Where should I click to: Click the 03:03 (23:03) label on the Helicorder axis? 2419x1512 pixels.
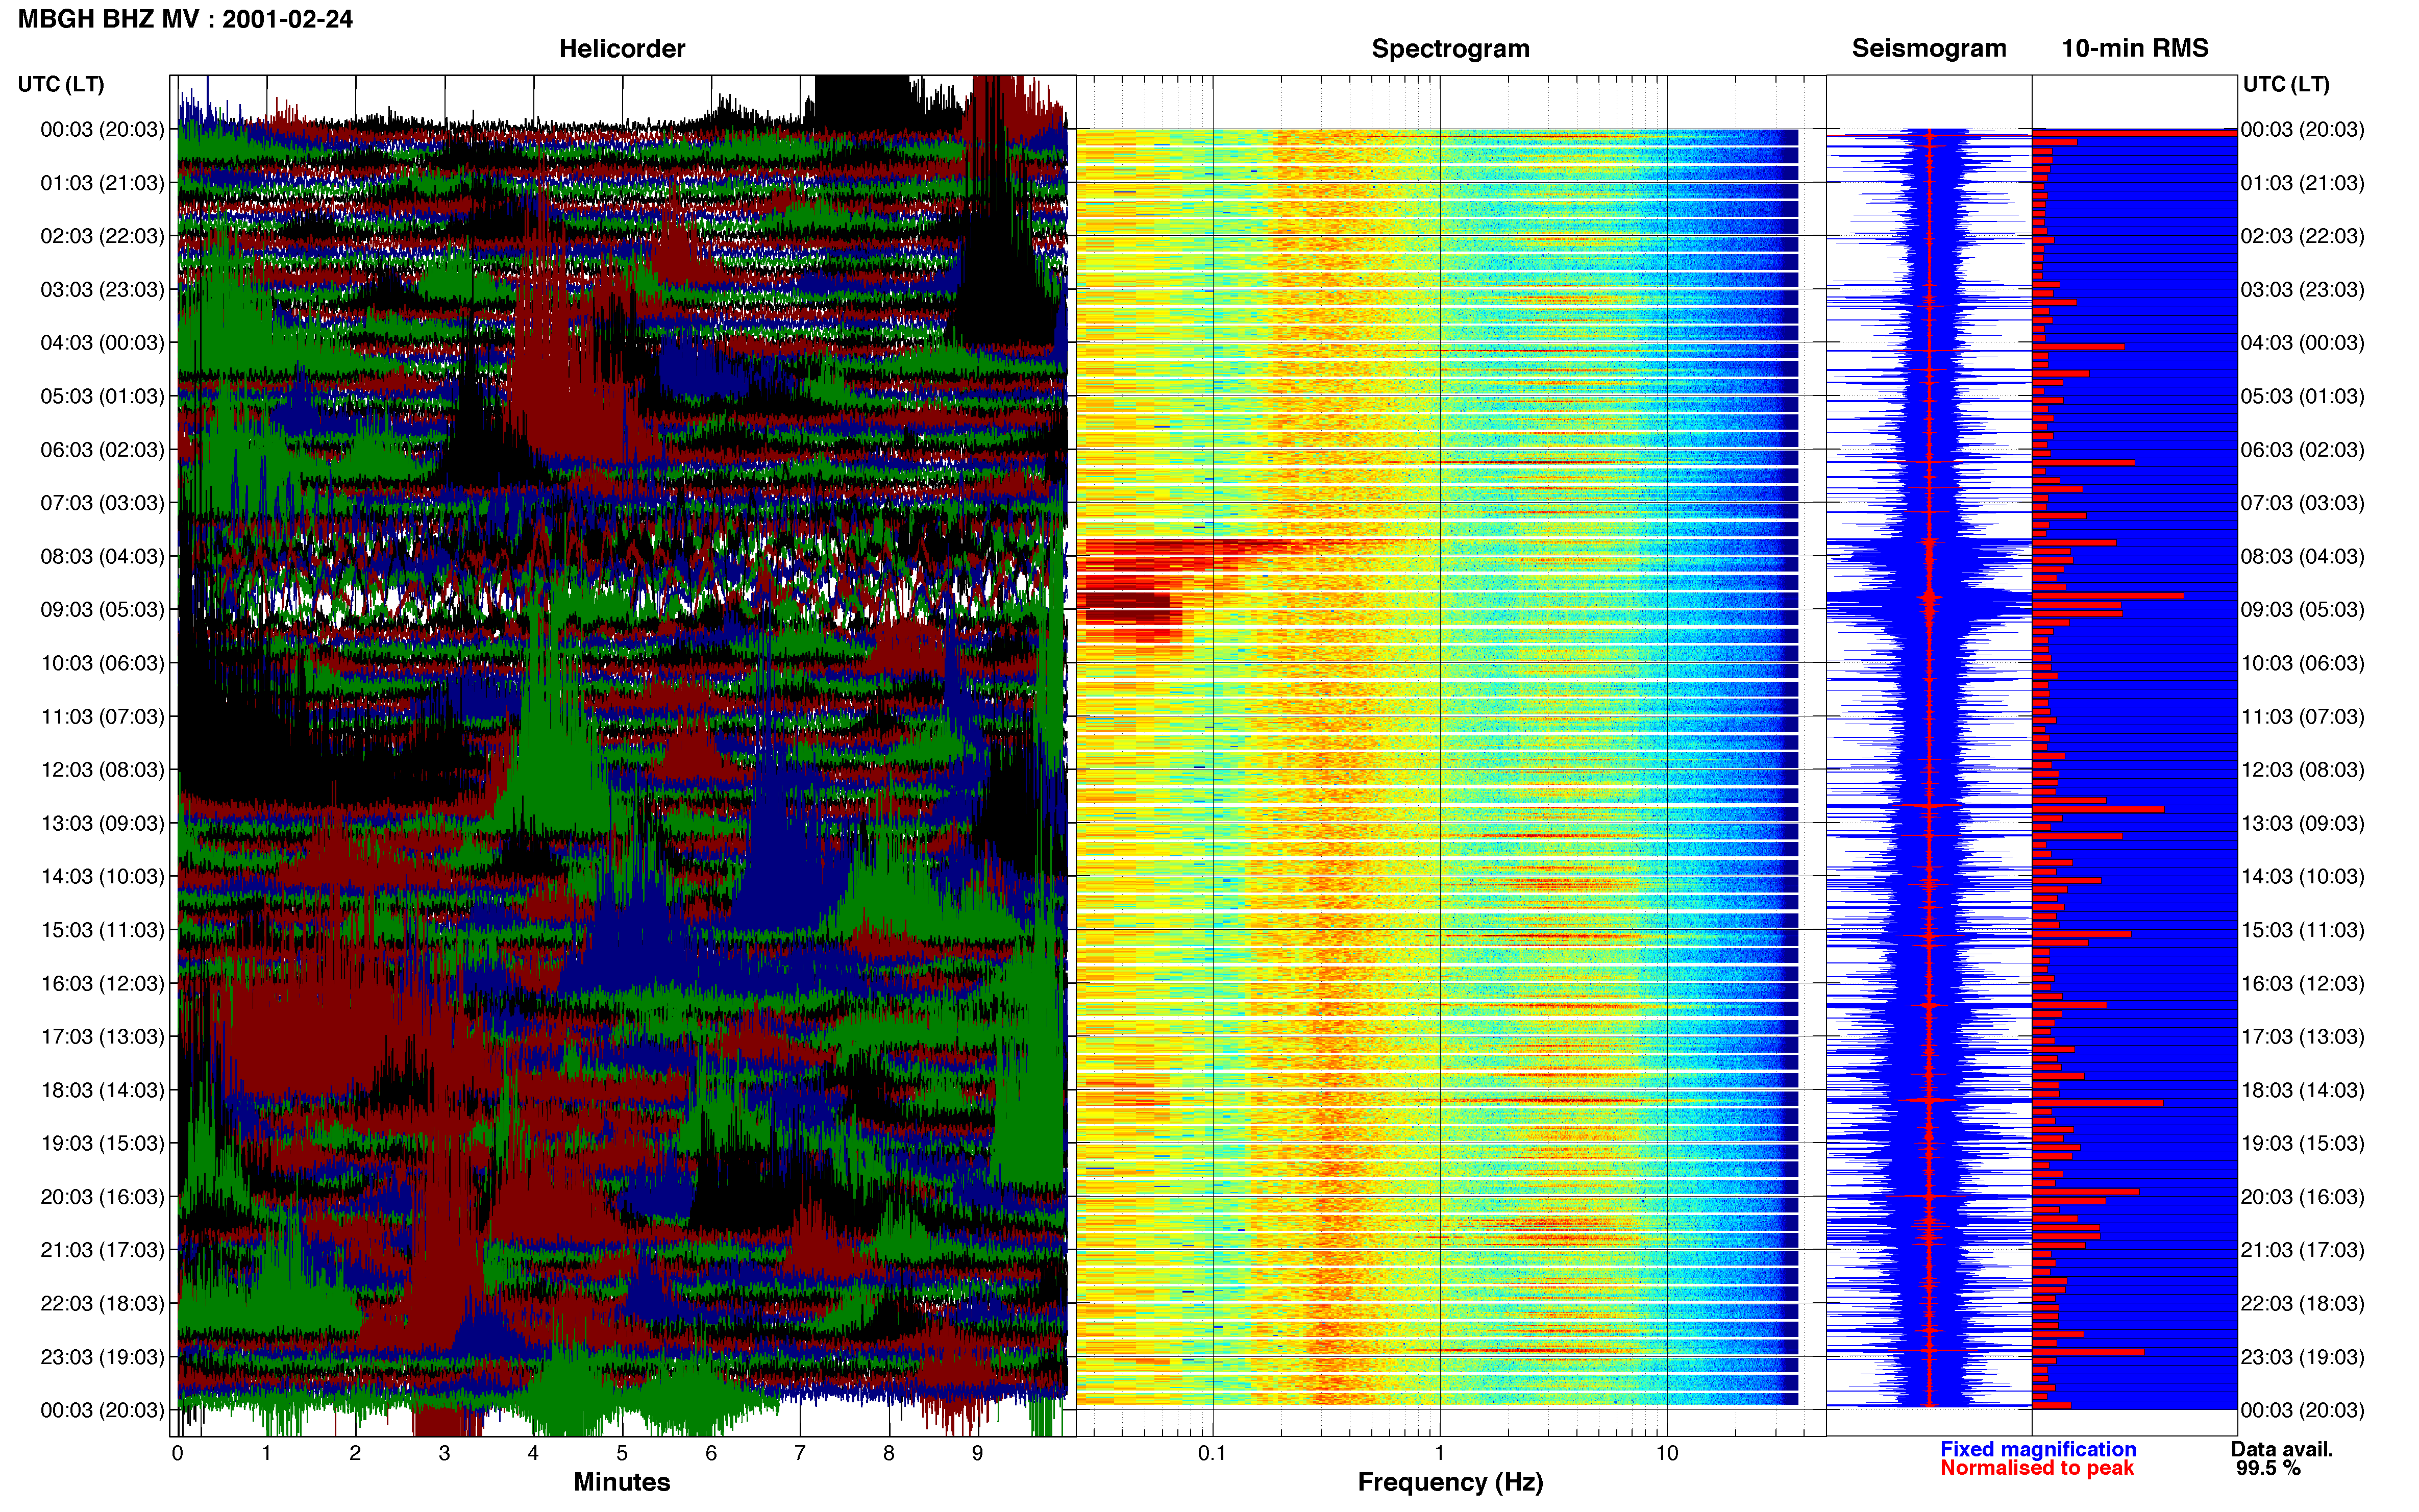click(102, 290)
